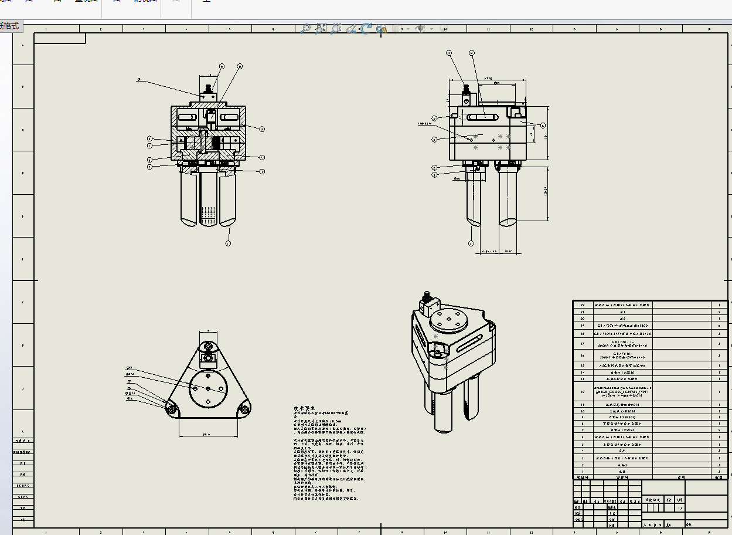Open the Display Style dropdown arrow
732x535 pixels.
tap(408, 28)
